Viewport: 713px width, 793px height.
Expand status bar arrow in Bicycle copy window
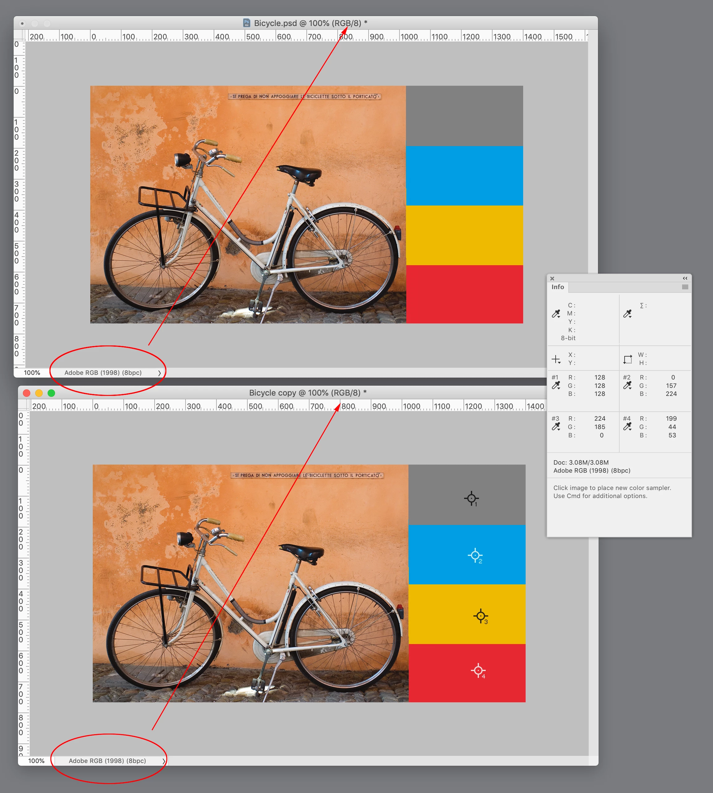pyautogui.click(x=164, y=761)
